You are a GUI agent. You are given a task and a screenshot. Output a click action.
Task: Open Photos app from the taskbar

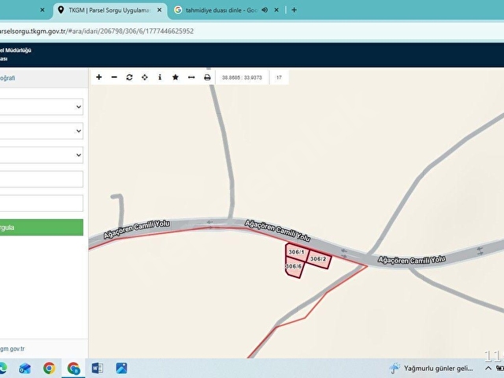click(x=121, y=368)
